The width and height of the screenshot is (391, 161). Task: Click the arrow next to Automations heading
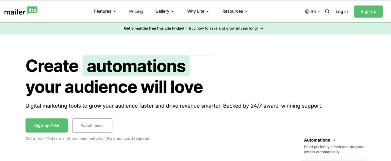[x=334, y=140]
